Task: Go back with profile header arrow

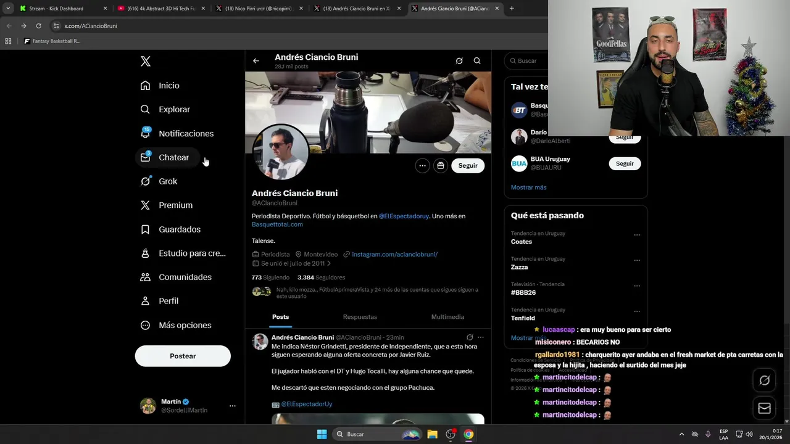Action: pos(256,61)
